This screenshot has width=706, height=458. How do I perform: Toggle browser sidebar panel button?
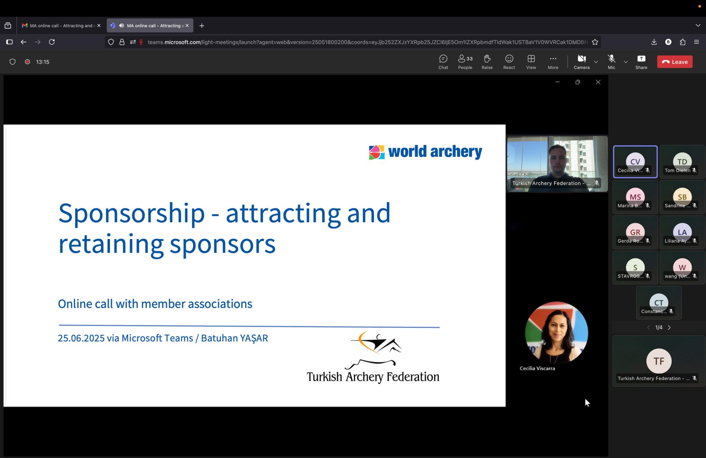pyautogui.click(x=10, y=42)
